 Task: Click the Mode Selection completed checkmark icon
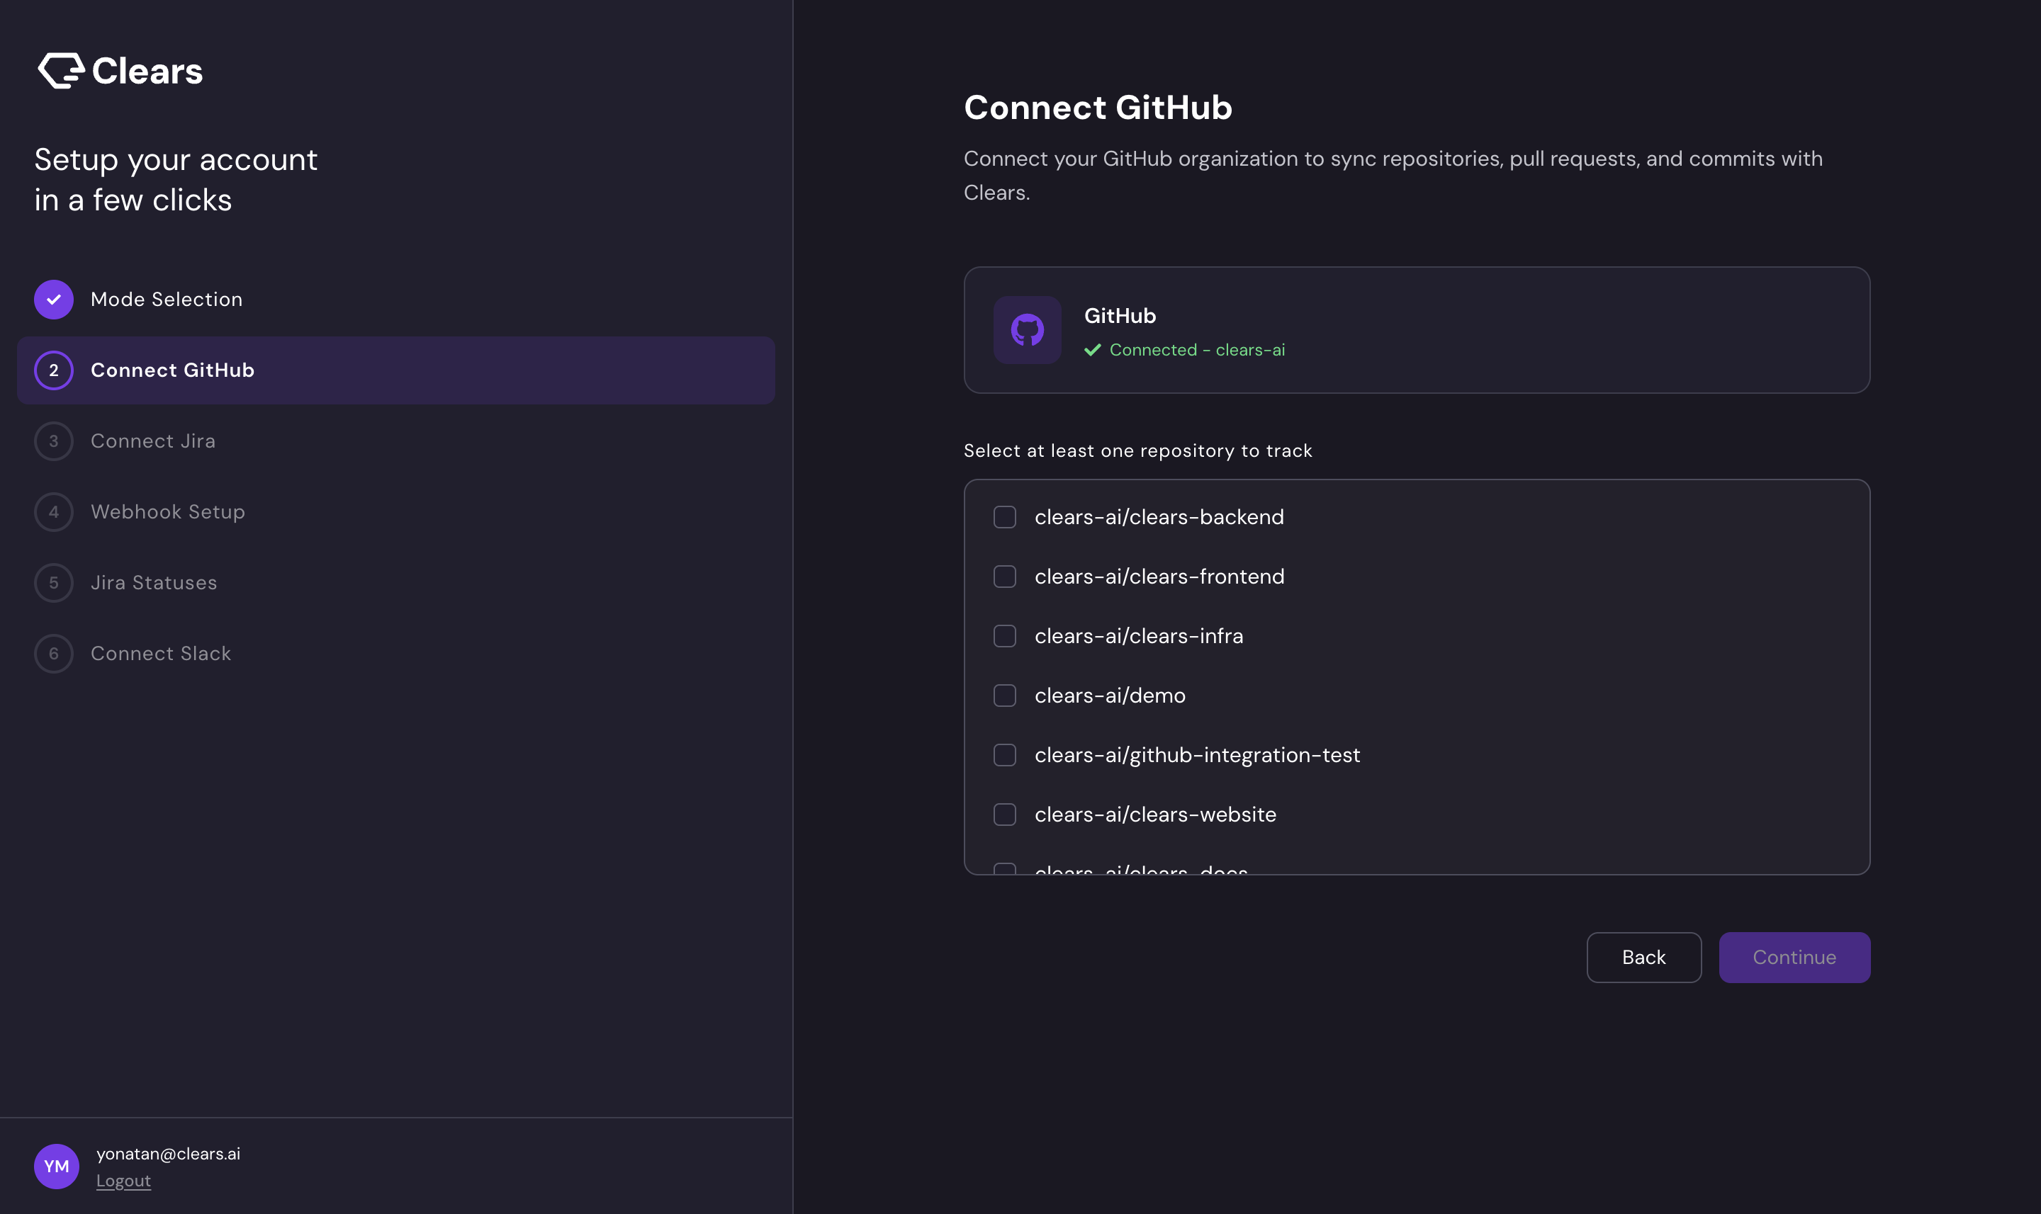pos(54,300)
